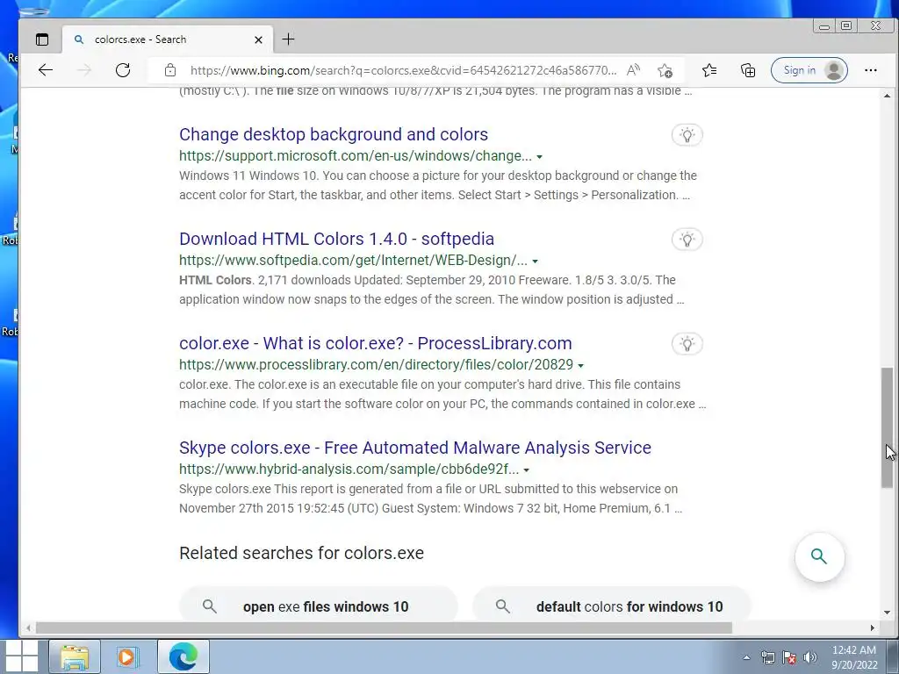Open network status tray icon
Screen dimensions: 899x674
(x=767, y=657)
